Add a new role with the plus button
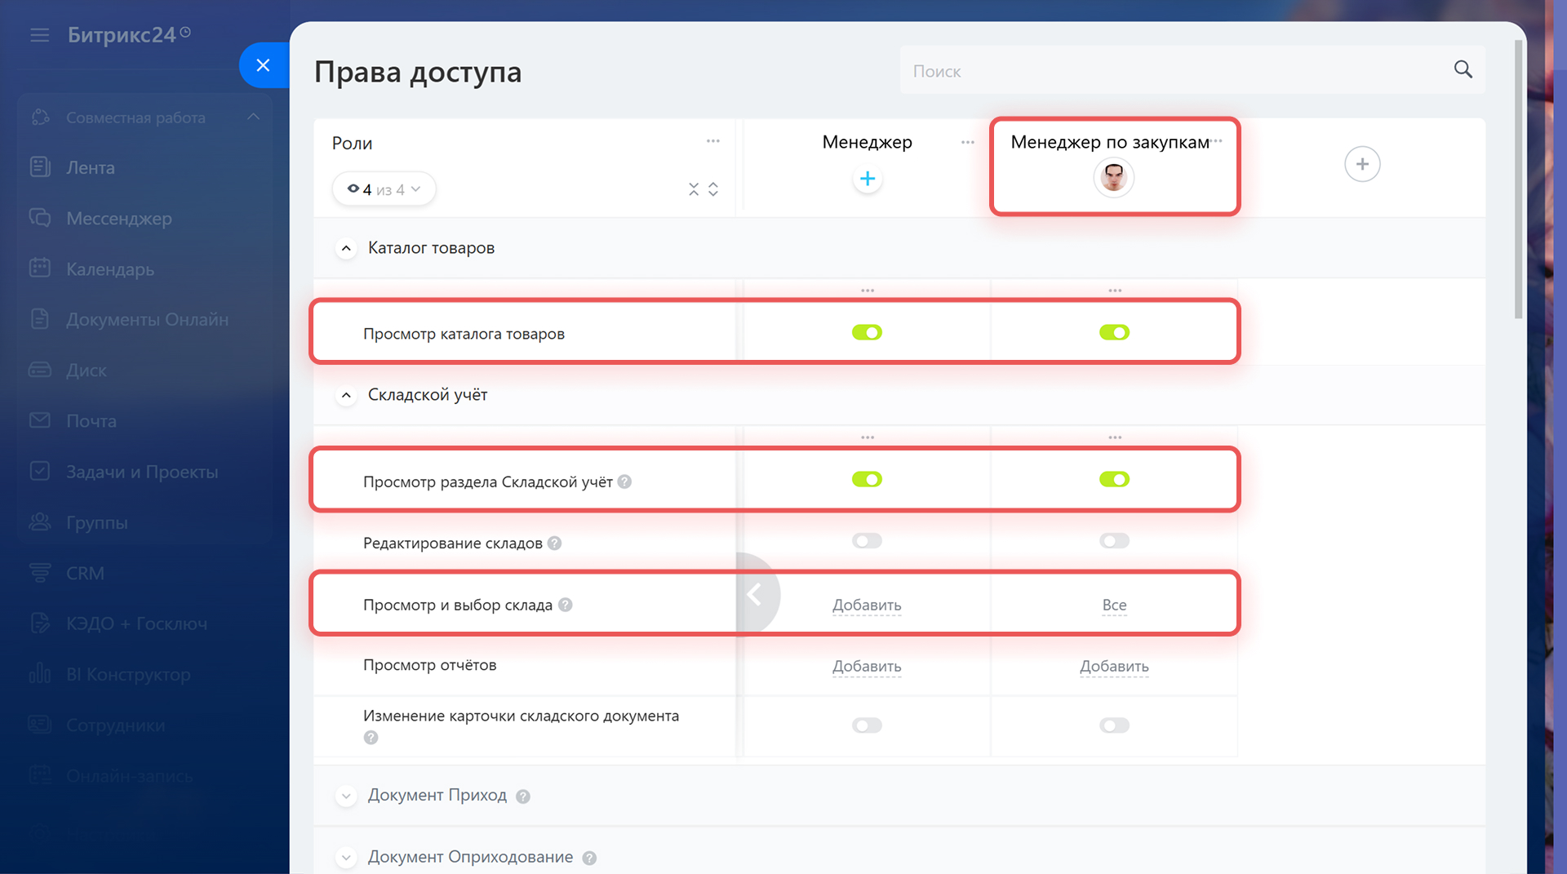This screenshot has width=1567, height=874. coord(1362,164)
